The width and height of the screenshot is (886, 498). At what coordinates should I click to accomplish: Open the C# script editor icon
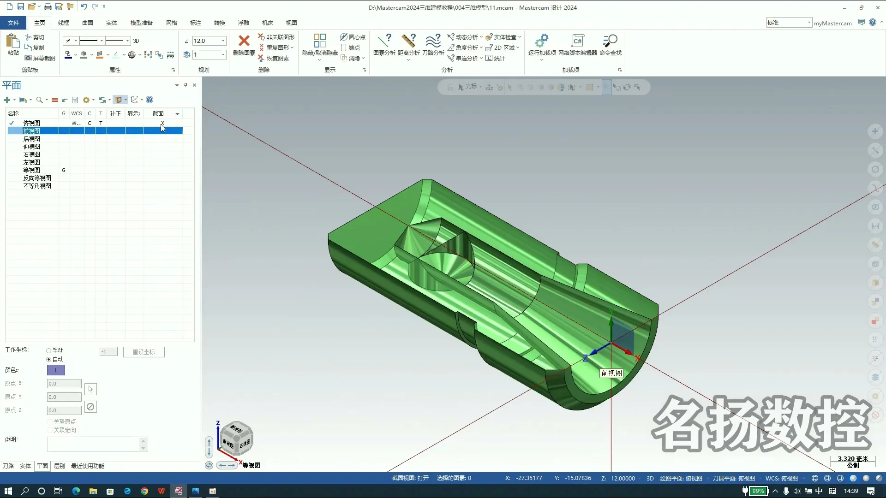coord(577,41)
